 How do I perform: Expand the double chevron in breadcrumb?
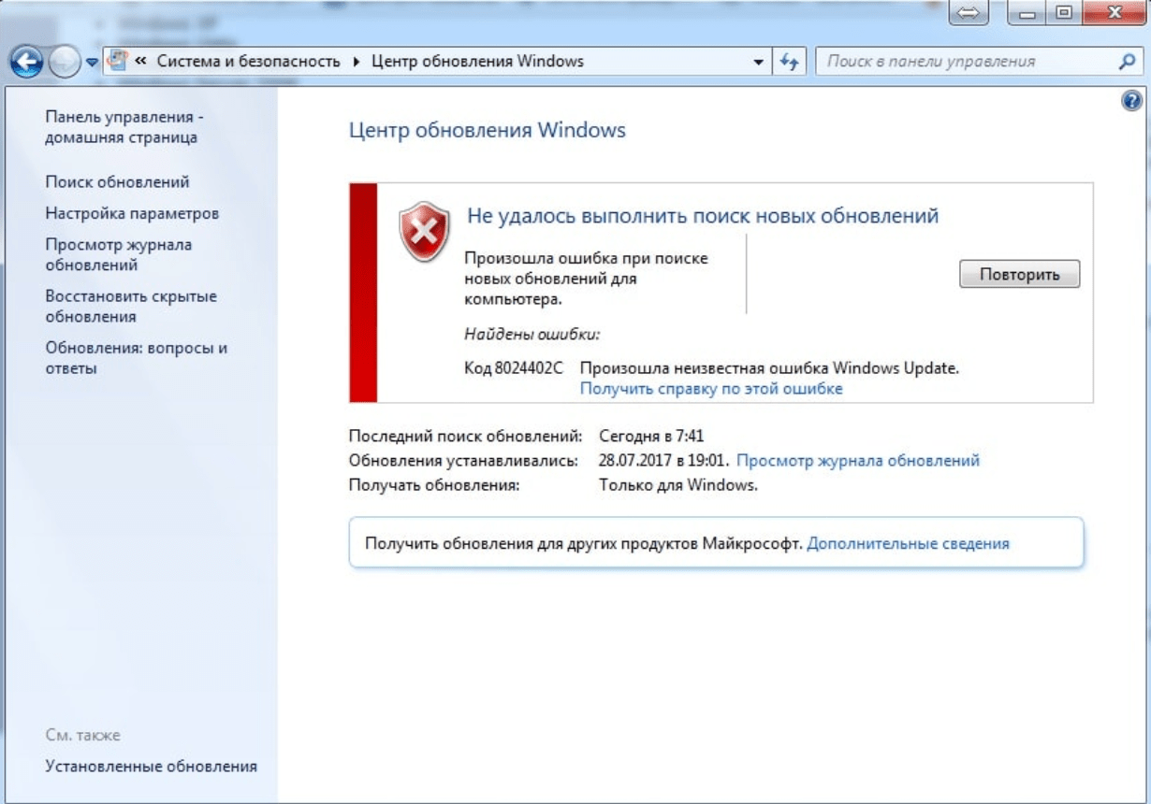140,62
